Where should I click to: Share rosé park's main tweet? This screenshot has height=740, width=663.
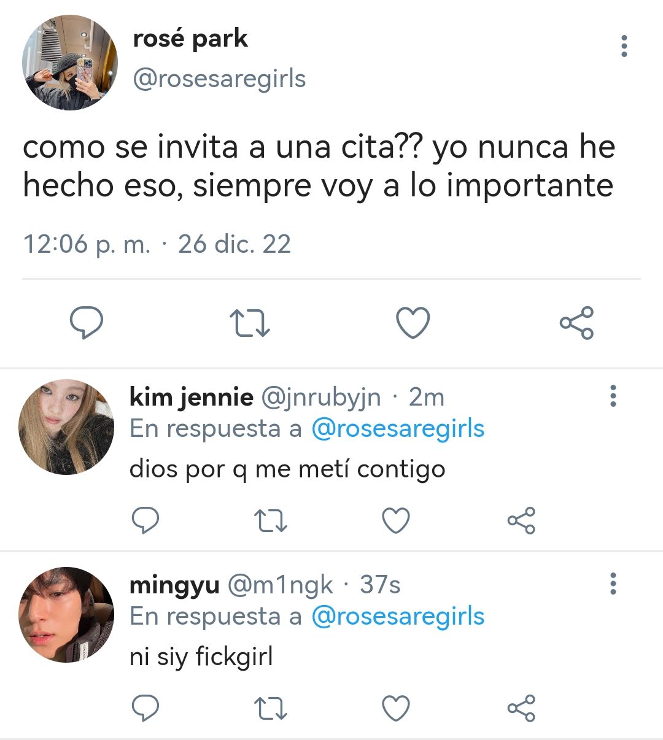(x=576, y=323)
